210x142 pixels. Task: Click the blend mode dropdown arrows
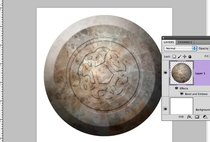pyautogui.click(x=194, y=48)
